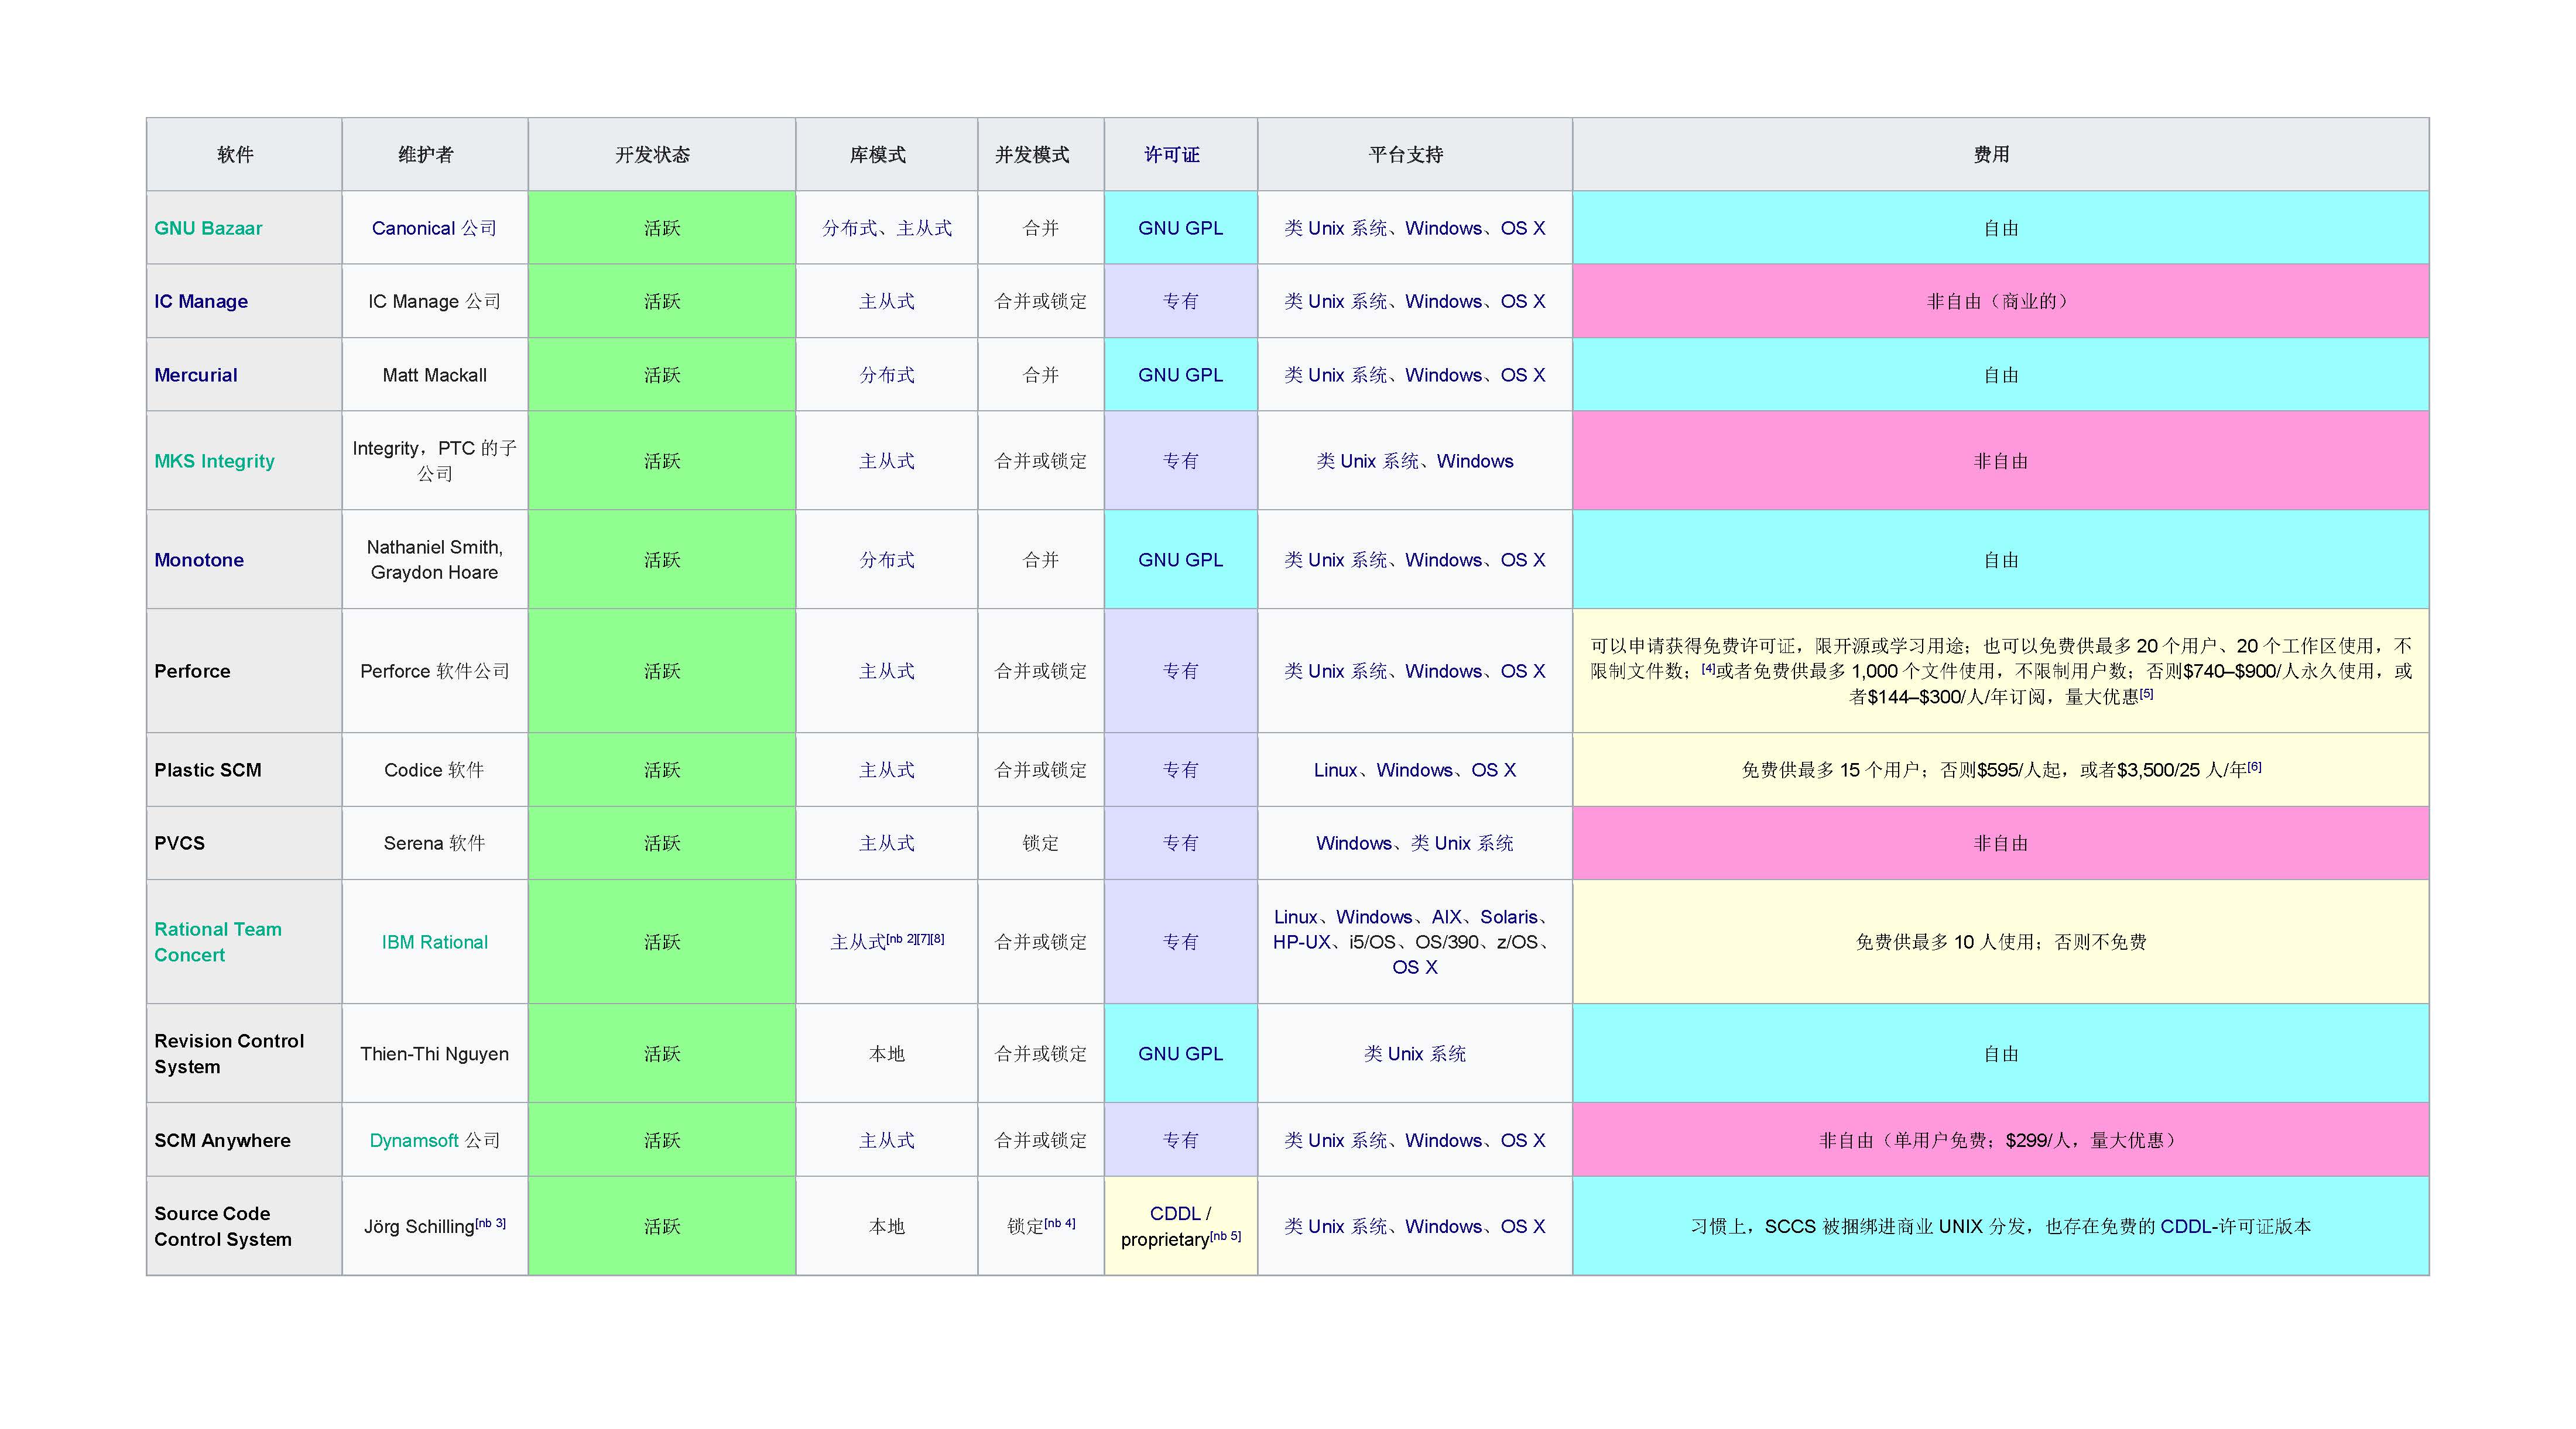
Task: Click 分布式 in the Monotone row
Action: [886, 559]
